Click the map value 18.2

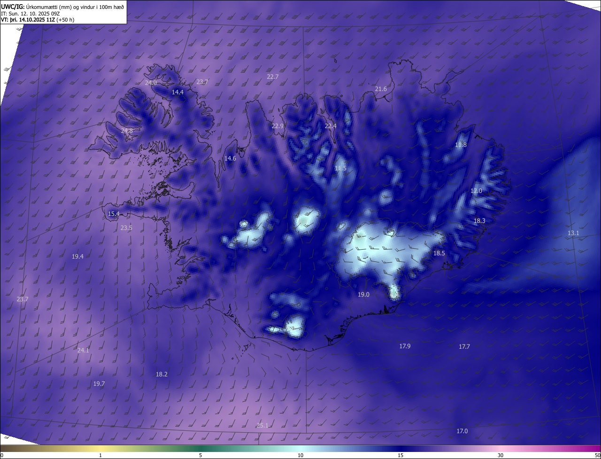coord(162,375)
